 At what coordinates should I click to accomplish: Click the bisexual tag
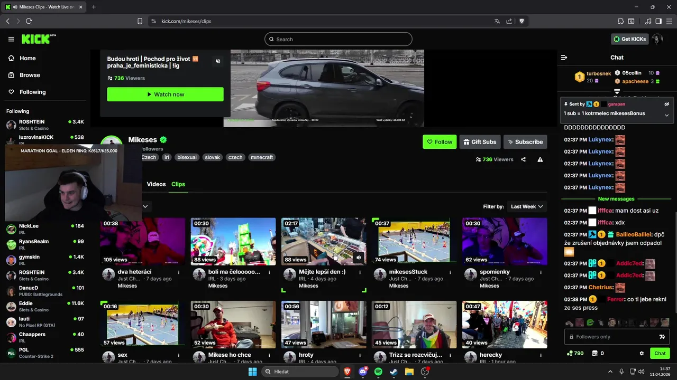click(x=187, y=157)
